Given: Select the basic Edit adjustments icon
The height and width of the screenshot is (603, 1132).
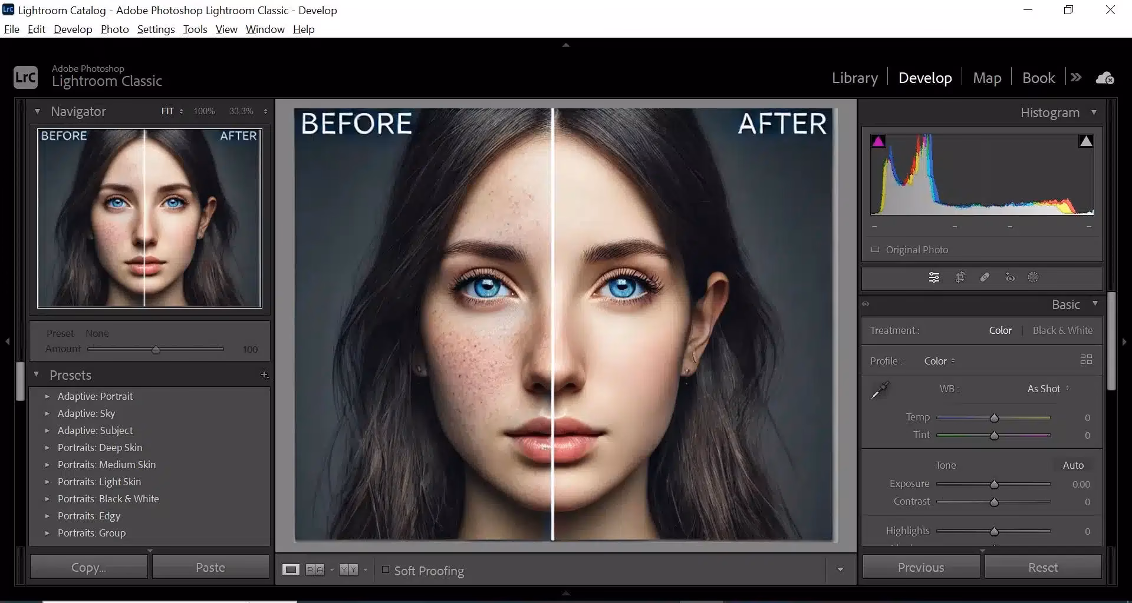Looking at the screenshot, I should (934, 277).
